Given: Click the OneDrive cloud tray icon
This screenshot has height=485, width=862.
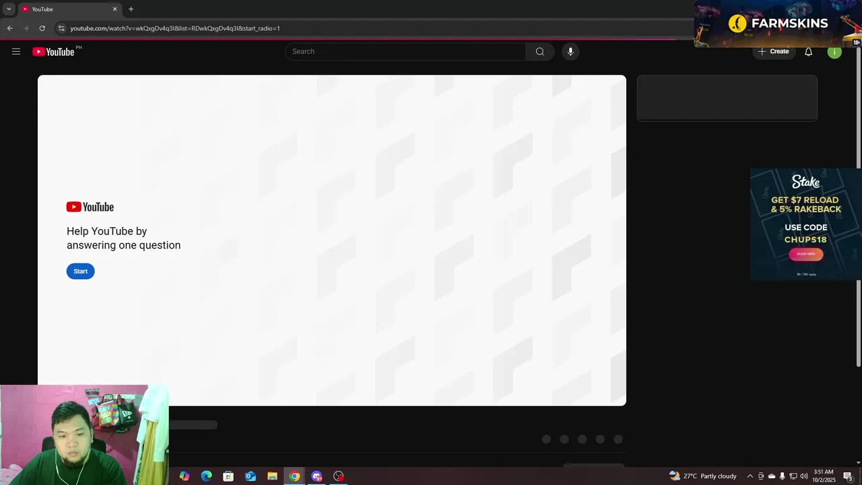Looking at the screenshot, I should (x=772, y=476).
